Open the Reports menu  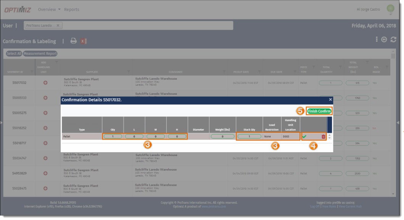72,10
